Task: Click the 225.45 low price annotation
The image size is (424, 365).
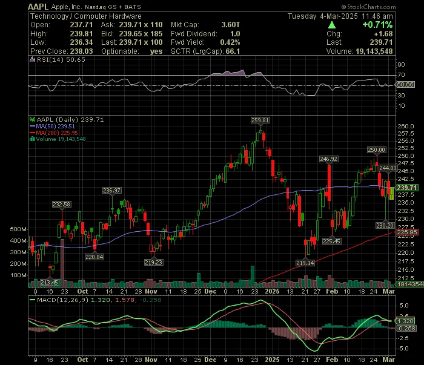Action: click(x=331, y=242)
